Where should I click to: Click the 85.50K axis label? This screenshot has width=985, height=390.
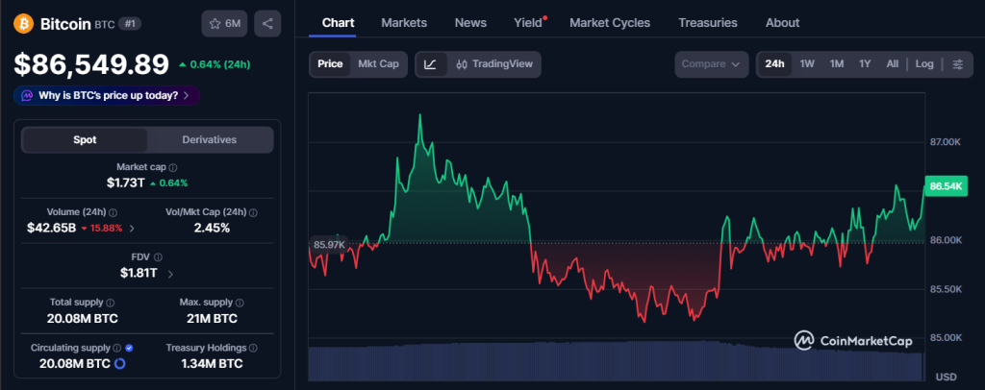point(946,289)
